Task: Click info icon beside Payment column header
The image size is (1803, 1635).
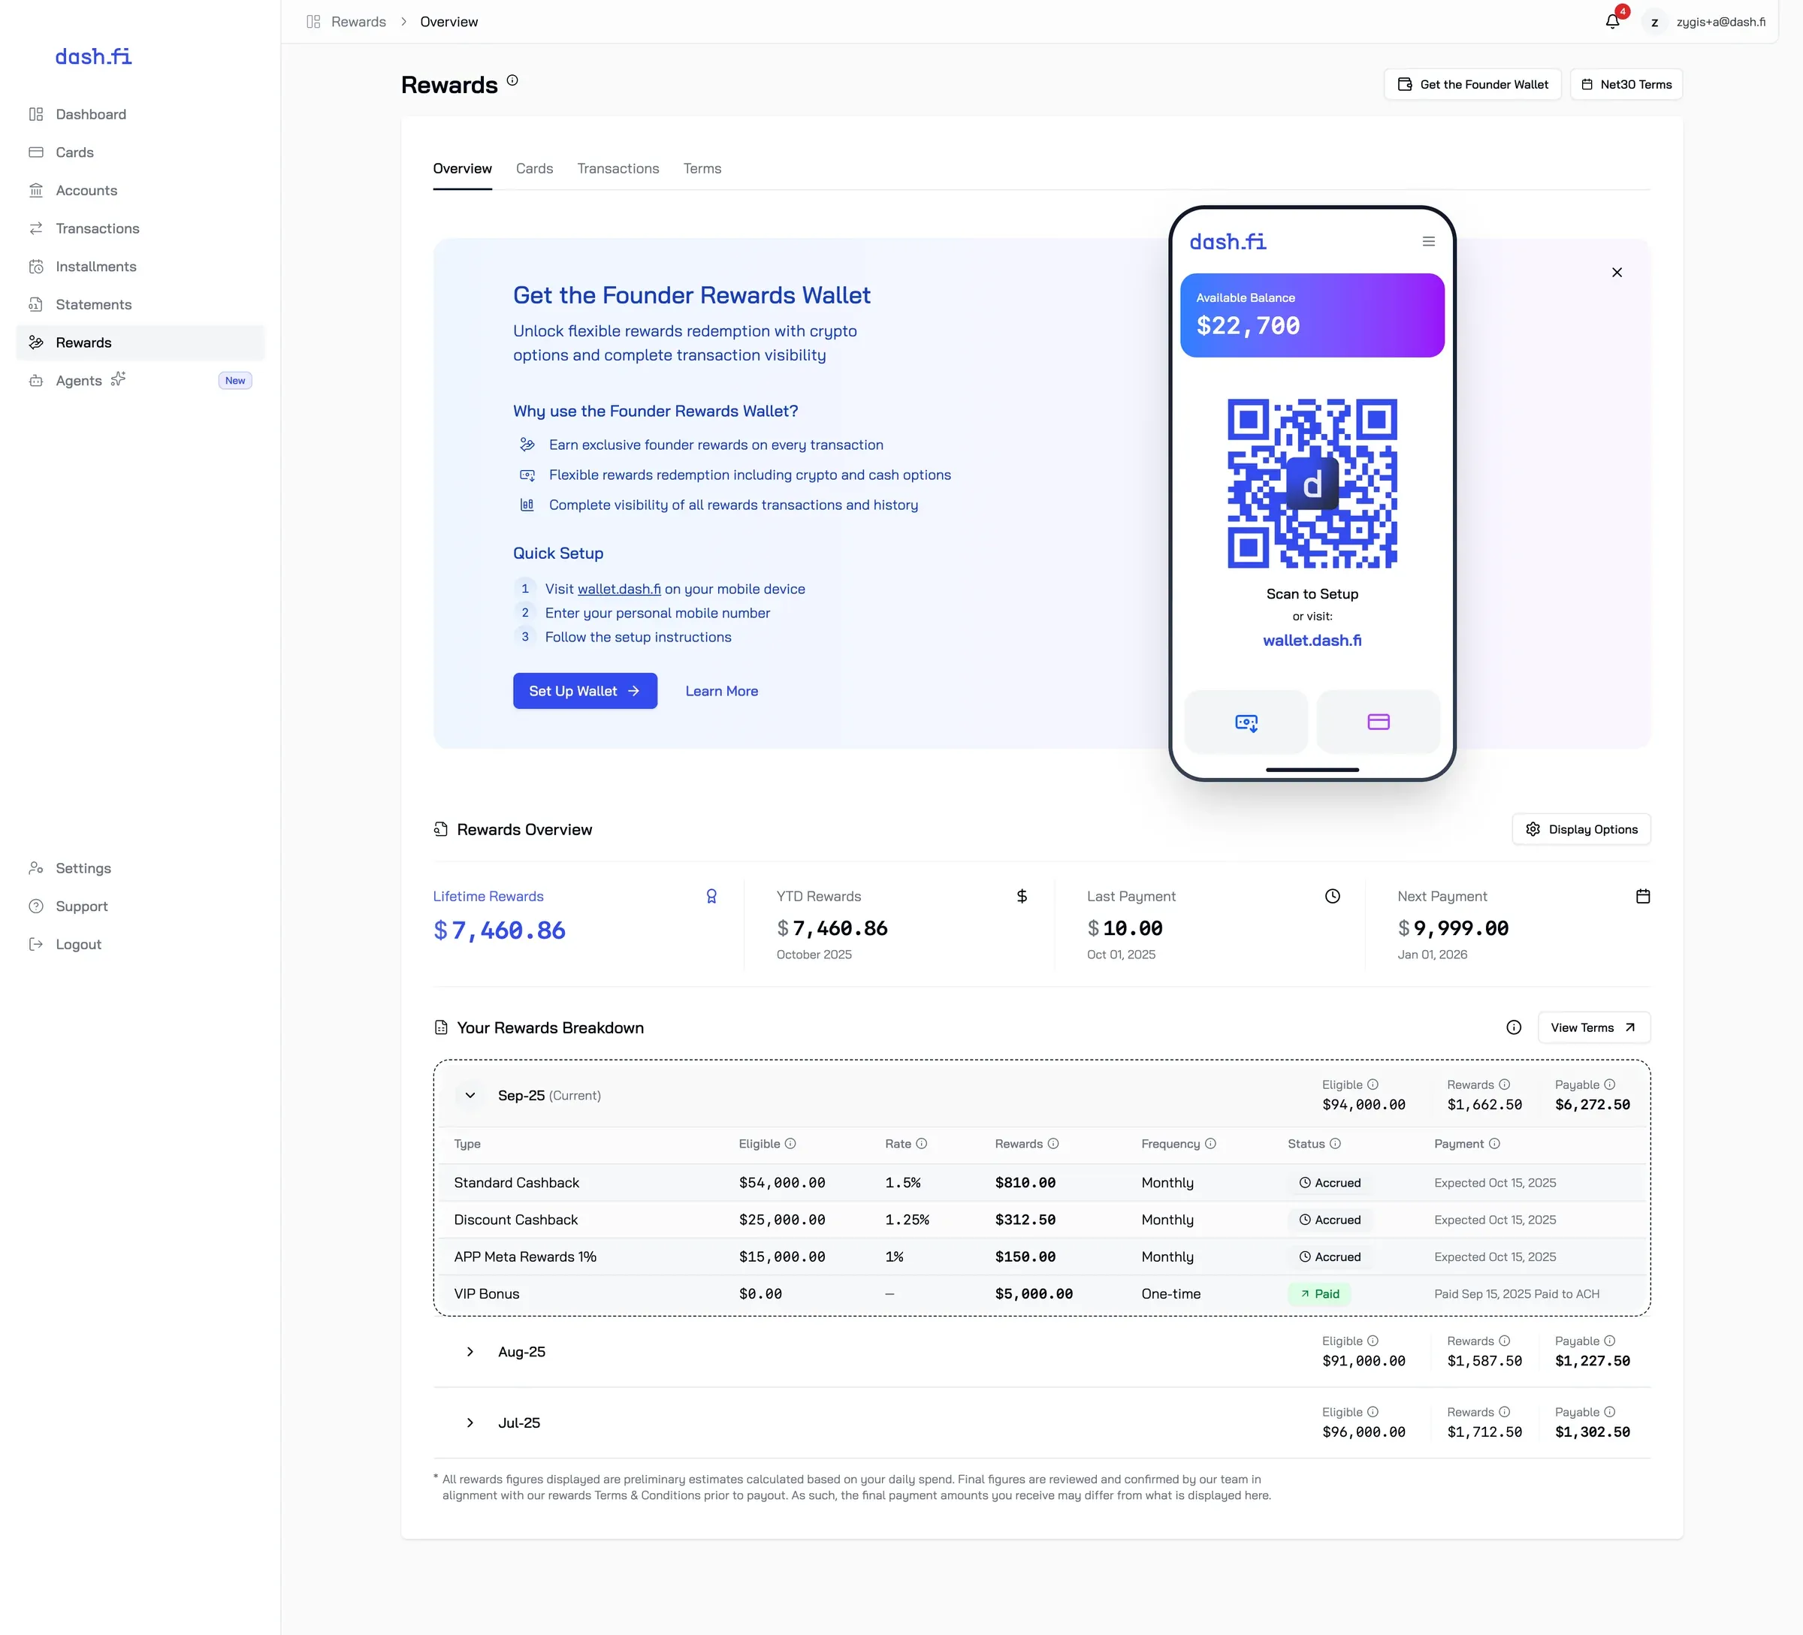Action: pyautogui.click(x=1493, y=1143)
